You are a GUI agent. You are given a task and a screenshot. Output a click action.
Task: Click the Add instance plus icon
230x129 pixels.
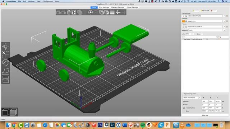tap(91, 13)
